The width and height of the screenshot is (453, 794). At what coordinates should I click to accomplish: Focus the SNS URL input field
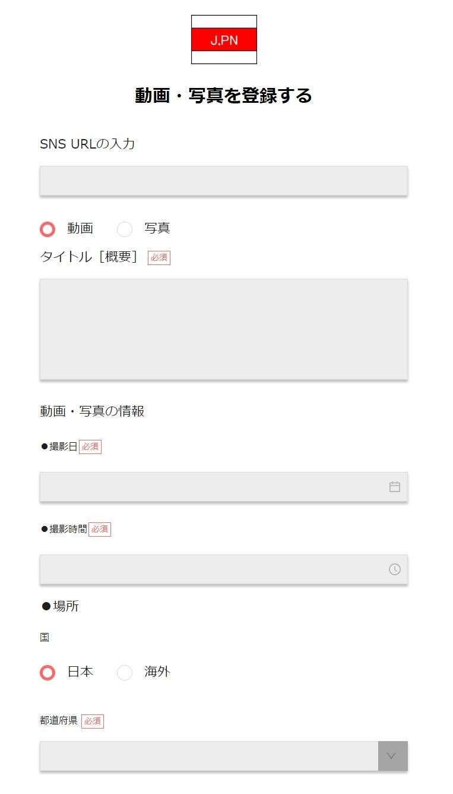coord(223,181)
